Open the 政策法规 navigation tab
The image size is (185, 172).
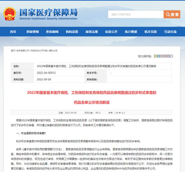click(x=92, y=32)
